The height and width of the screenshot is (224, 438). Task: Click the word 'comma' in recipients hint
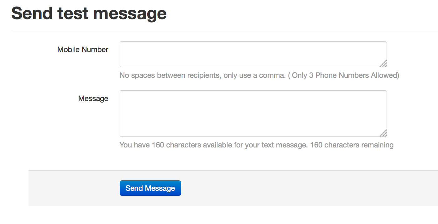tap(271, 76)
